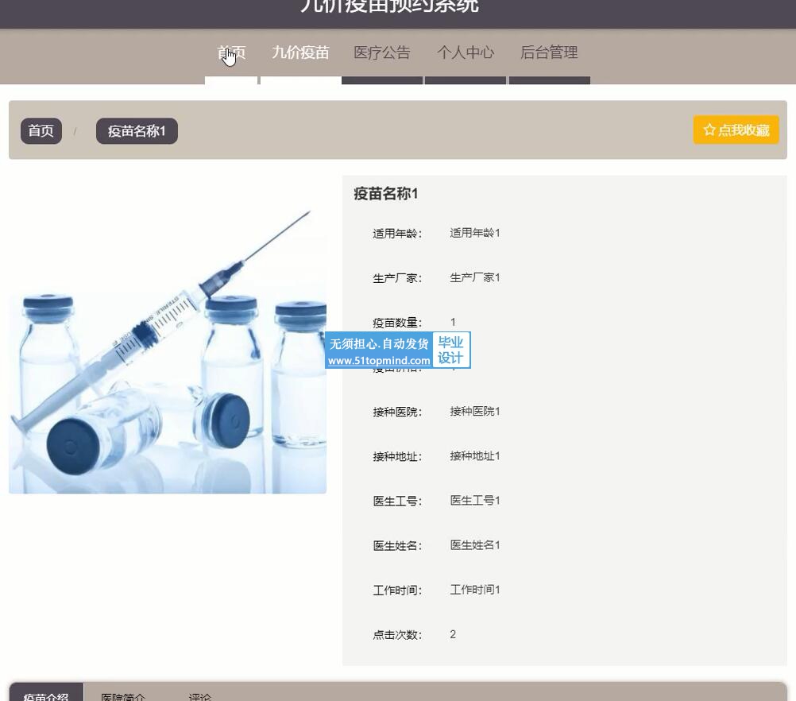The height and width of the screenshot is (701, 796).
Task: Open the 九价疫苗 navigation menu
Action: click(300, 53)
